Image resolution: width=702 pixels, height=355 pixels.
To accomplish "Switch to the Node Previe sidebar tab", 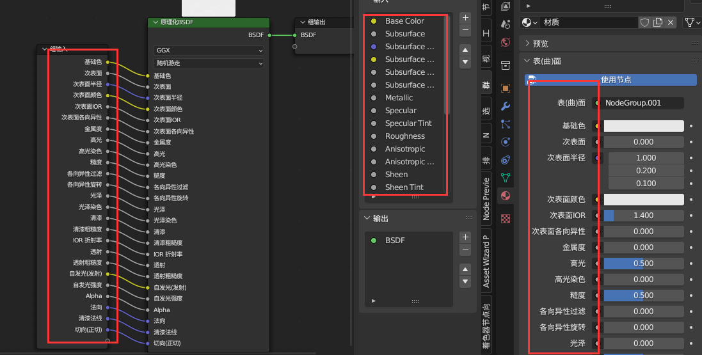I will (x=486, y=199).
